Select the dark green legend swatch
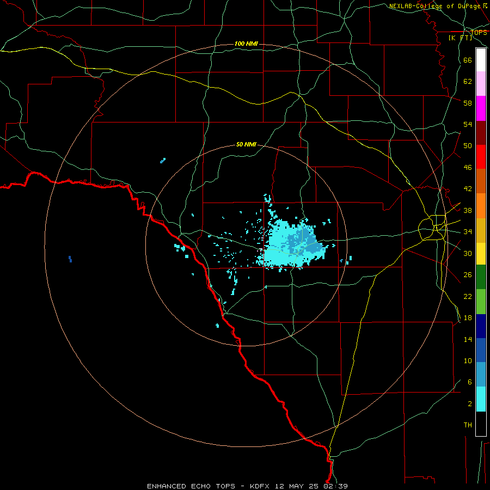The image size is (490, 490). tap(481, 277)
